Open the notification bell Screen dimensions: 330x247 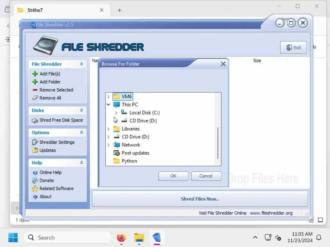(319, 238)
